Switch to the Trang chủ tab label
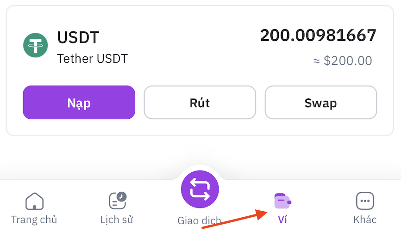This screenshot has width=401, height=232. click(34, 220)
